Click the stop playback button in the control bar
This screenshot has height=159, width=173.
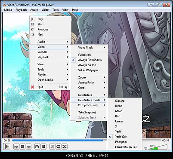(22, 147)
